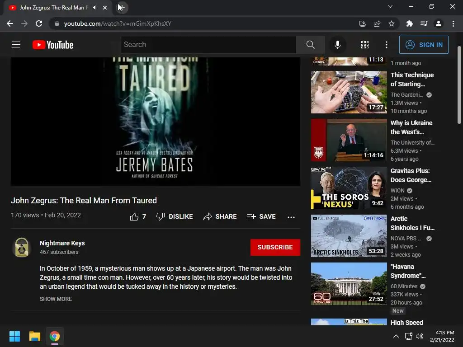463x347 pixels.
Task: Click the search magnifier button
Action: pos(310,45)
